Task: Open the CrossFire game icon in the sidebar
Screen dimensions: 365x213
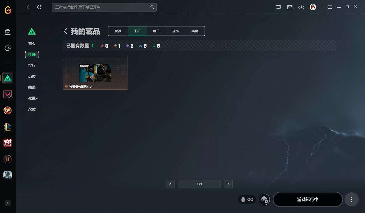Action: 8,110
